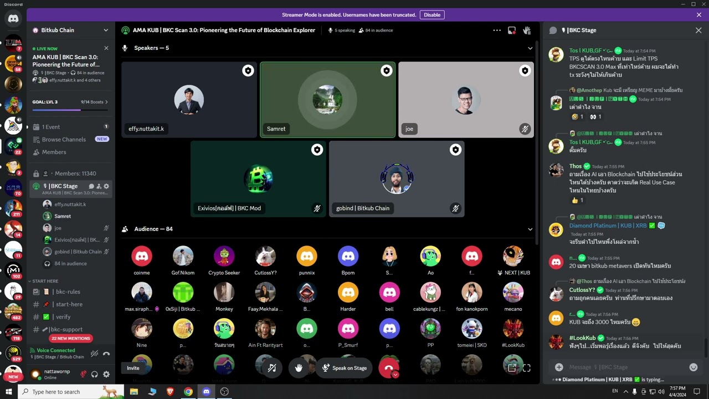Open the bkc-rules channel
Screen dimensions: 709x399
[x=71, y=291]
